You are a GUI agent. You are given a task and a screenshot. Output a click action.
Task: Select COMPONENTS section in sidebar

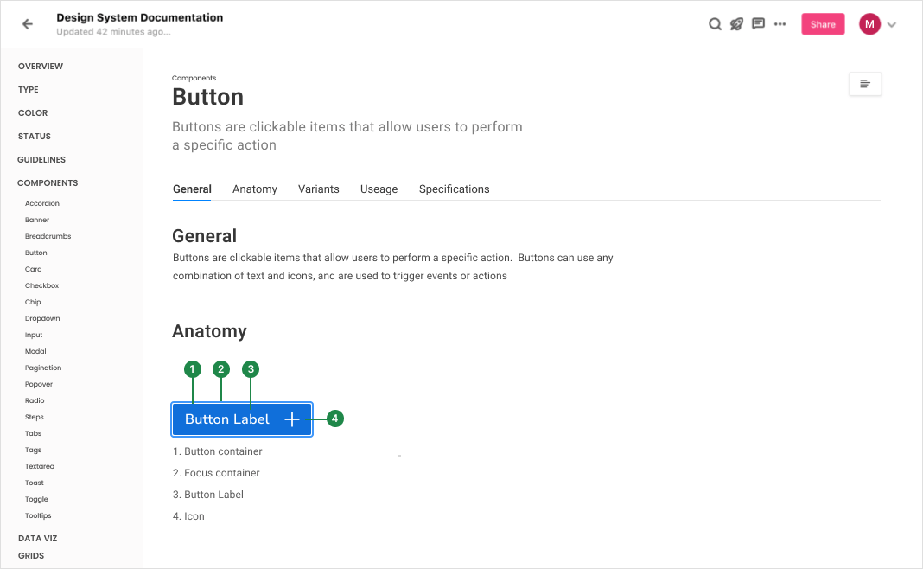(x=48, y=182)
